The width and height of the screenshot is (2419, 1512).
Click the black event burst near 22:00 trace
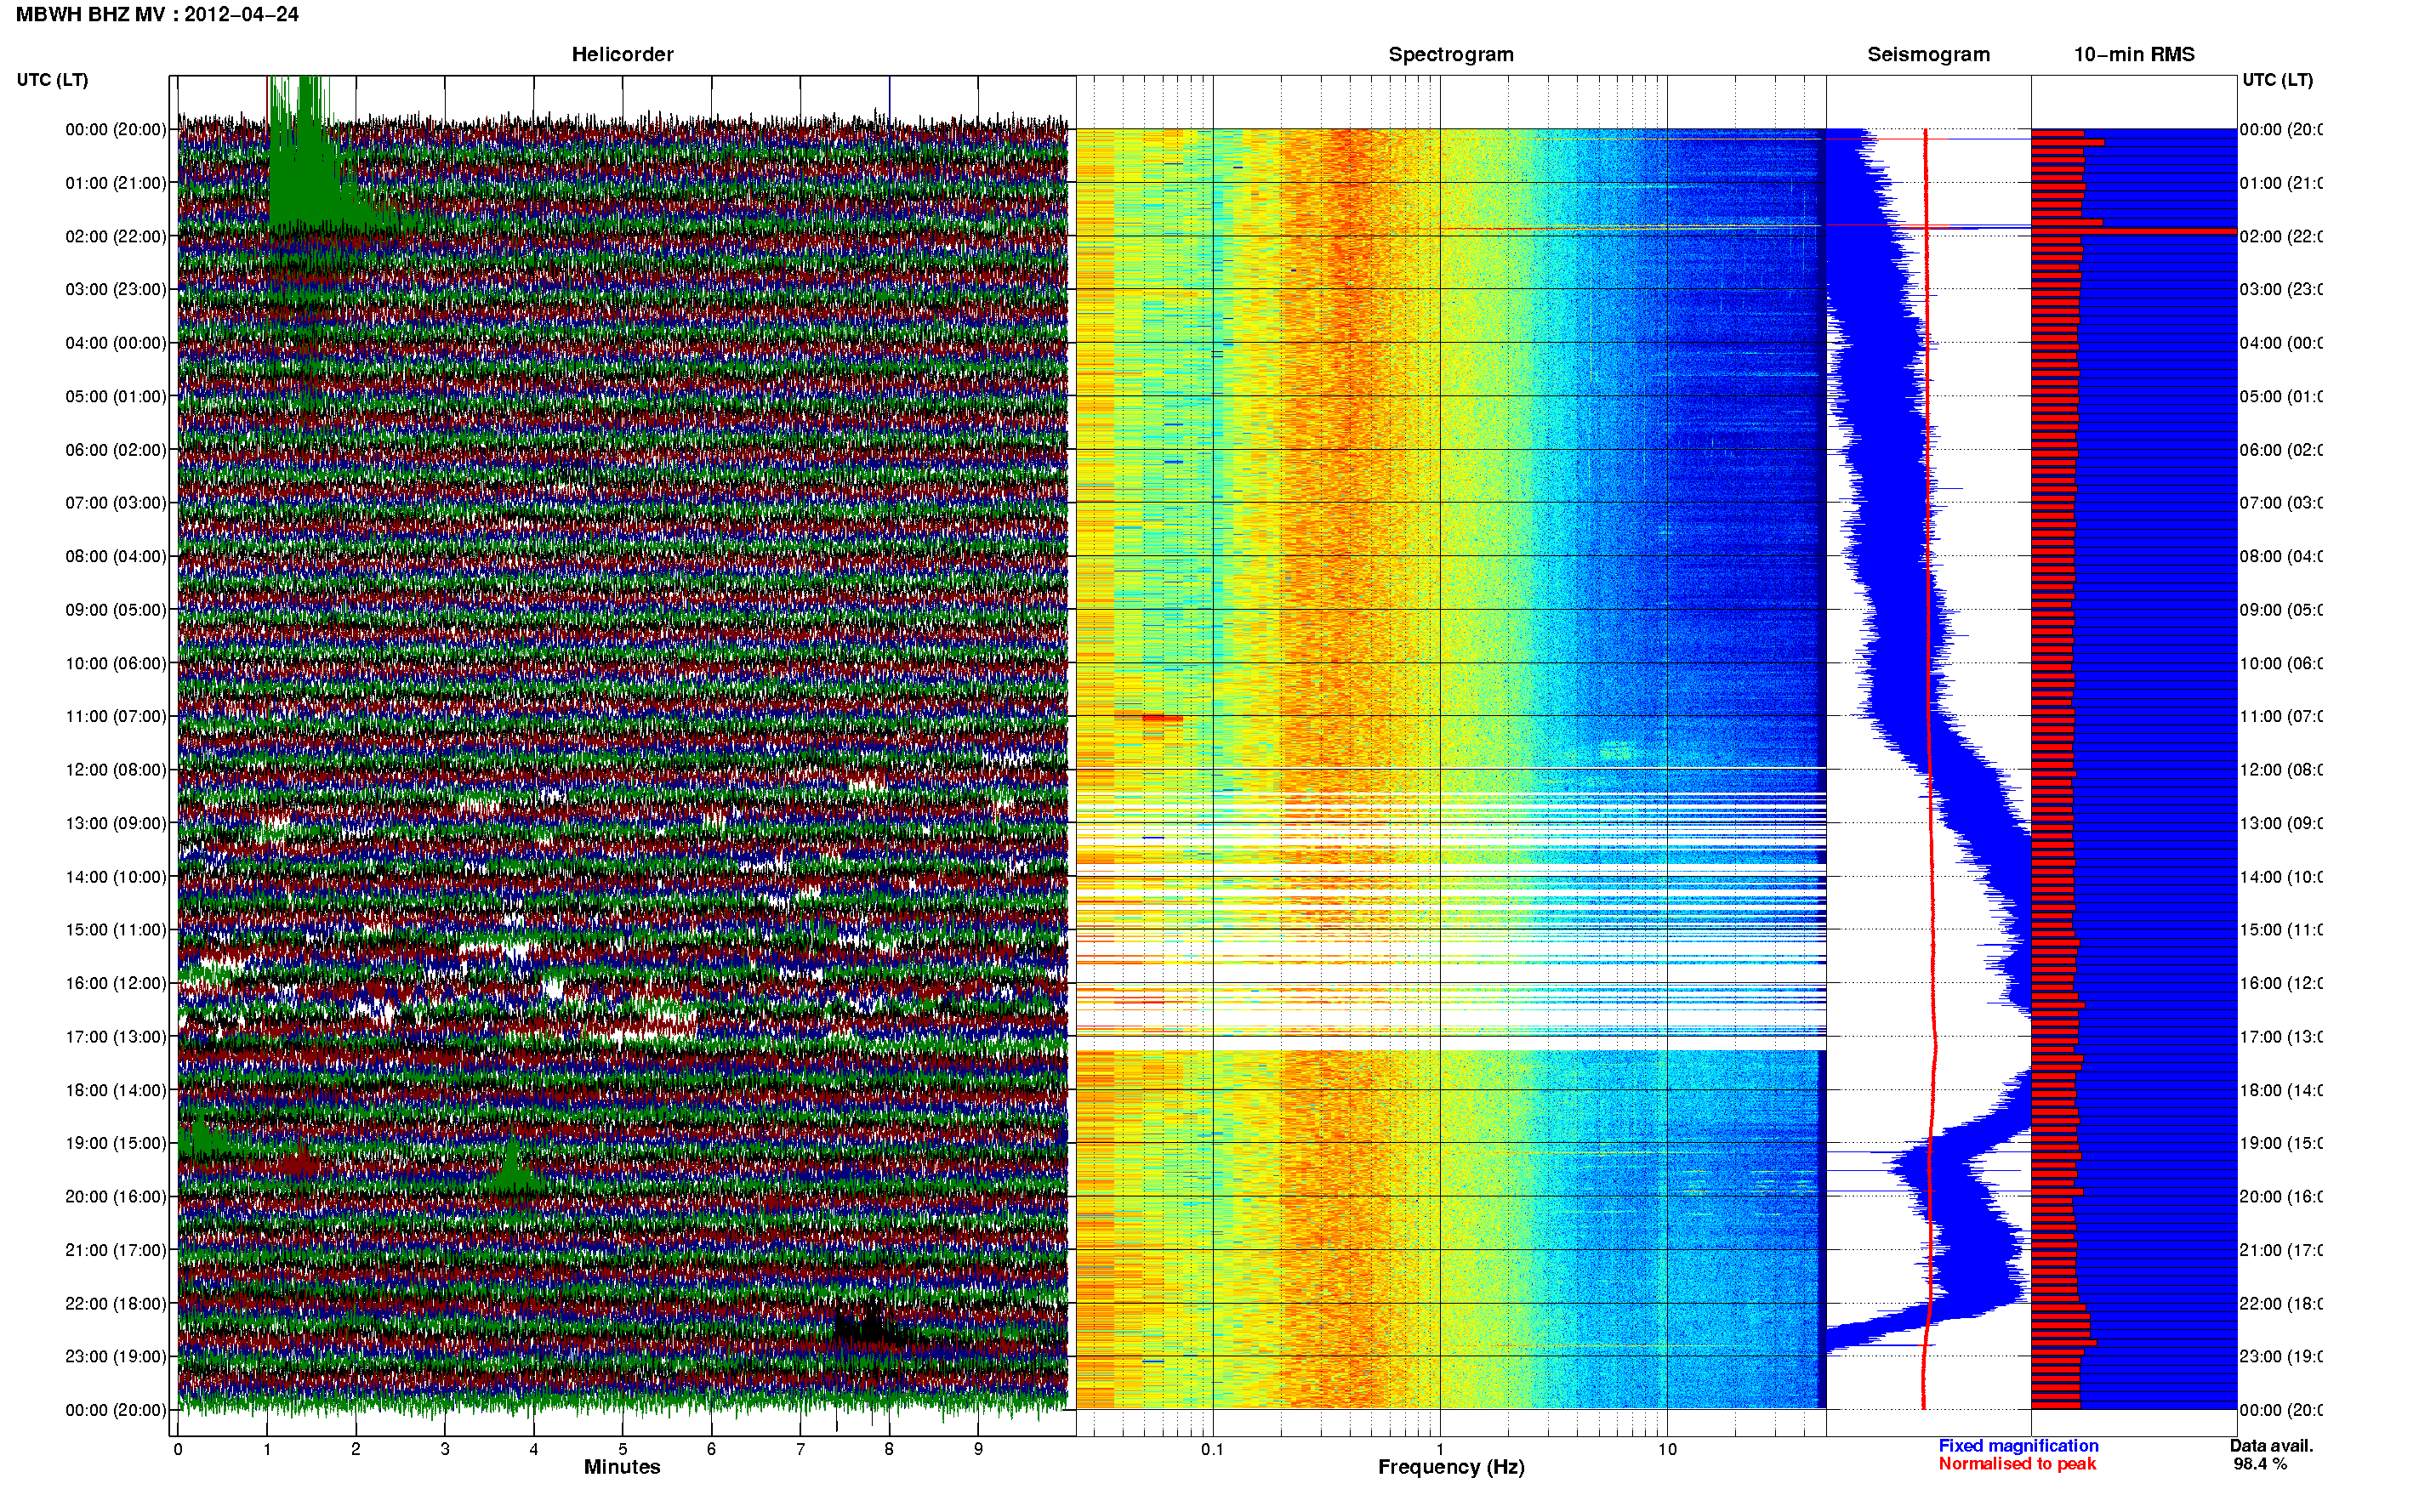pos(870,1326)
